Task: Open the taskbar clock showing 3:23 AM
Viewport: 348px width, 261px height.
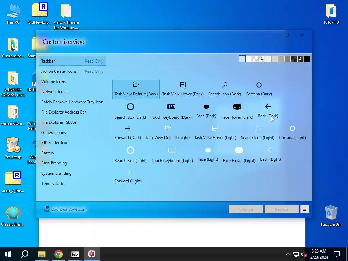Action: click(x=319, y=254)
